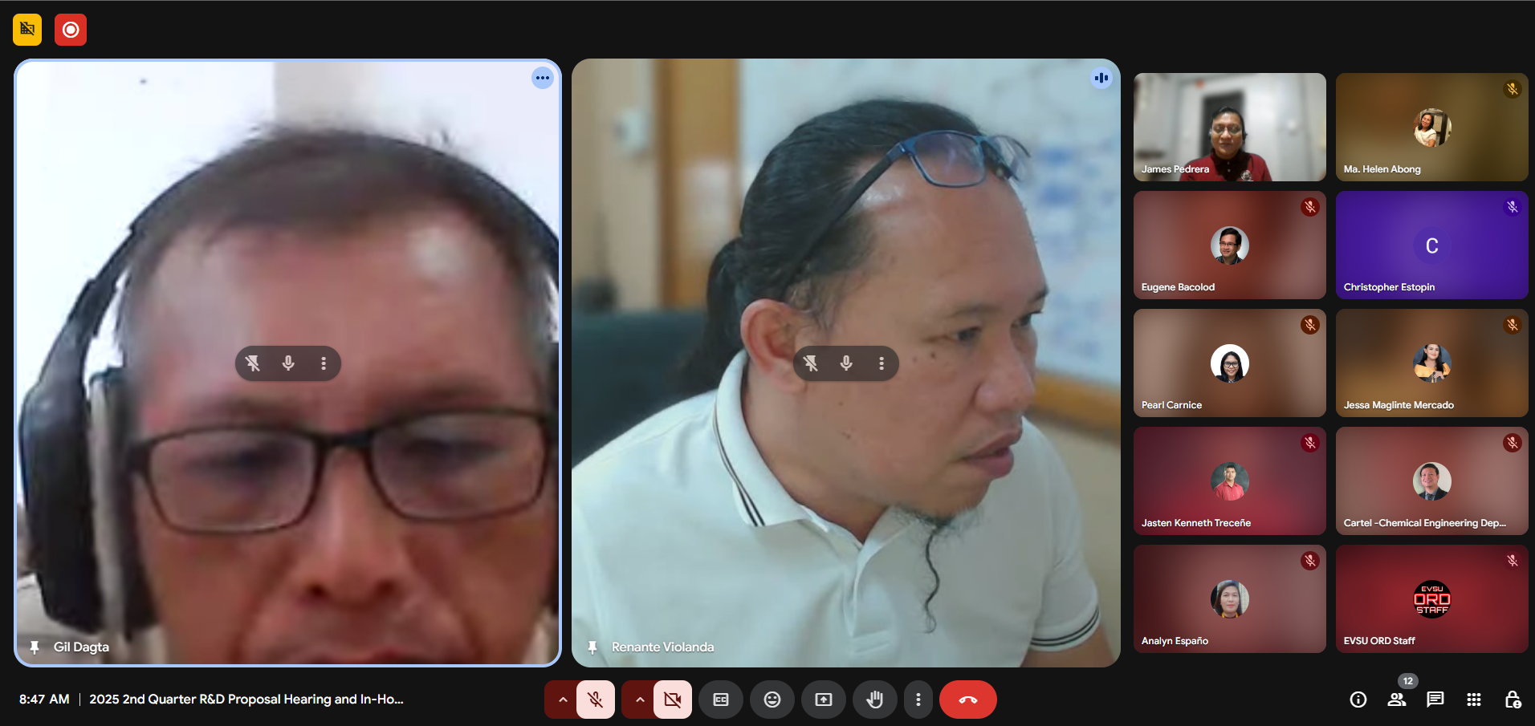Unpin Gil Dagta's video tile
This screenshot has height=726, width=1535.
coord(253,363)
